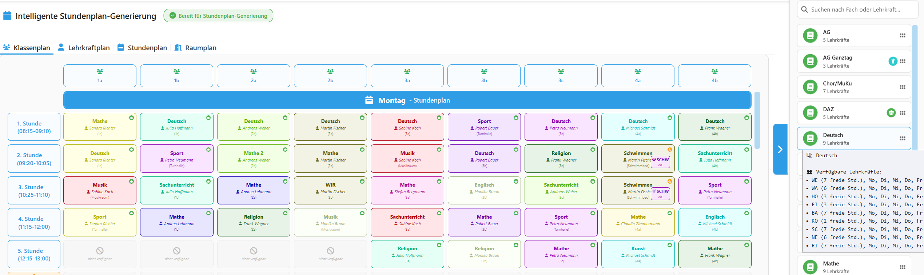The image size is (924, 275).
Task: Select class 2b column header
Action: click(330, 76)
